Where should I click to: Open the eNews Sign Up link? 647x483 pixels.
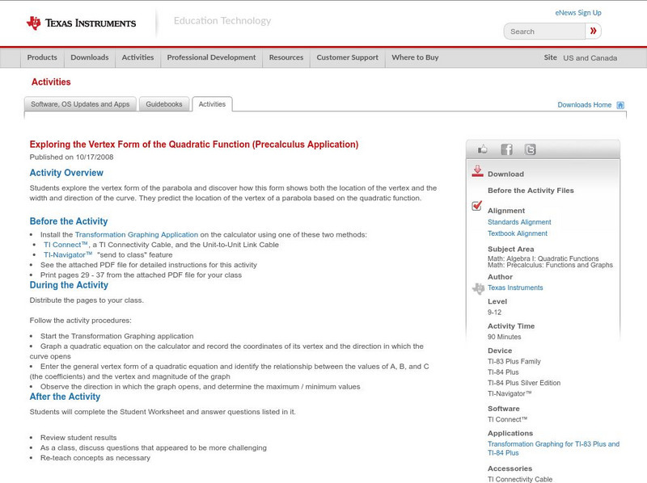coord(578,13)
